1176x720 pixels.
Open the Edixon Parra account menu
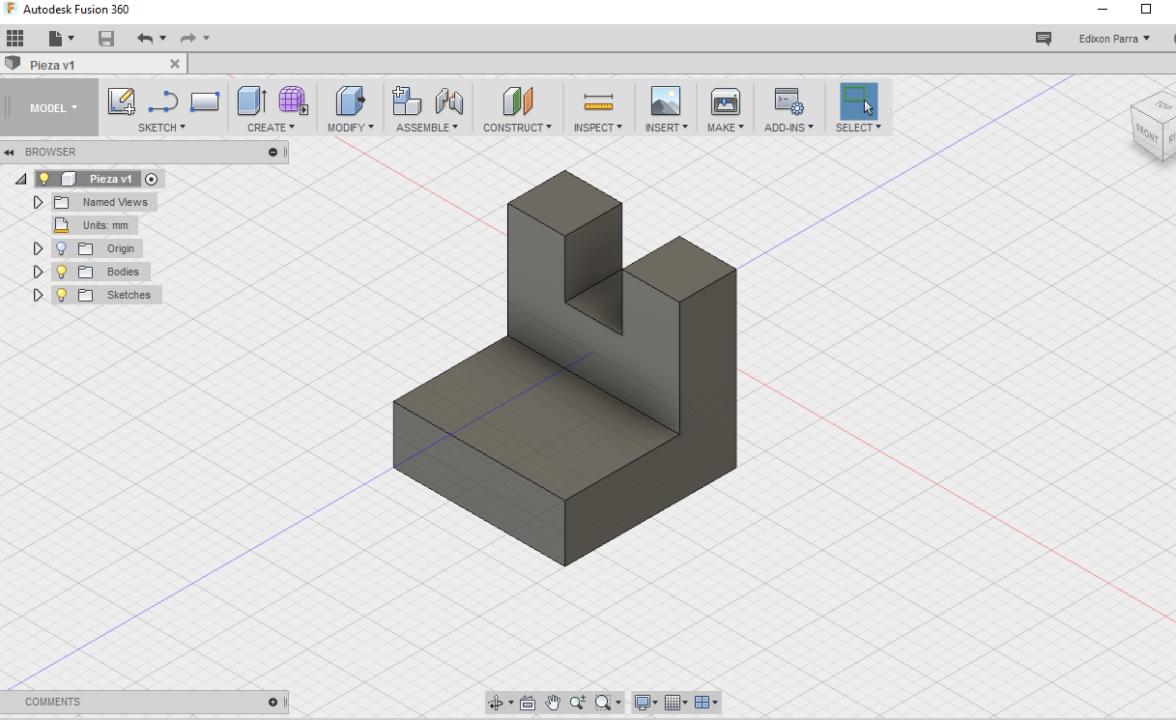[1114, 39]
